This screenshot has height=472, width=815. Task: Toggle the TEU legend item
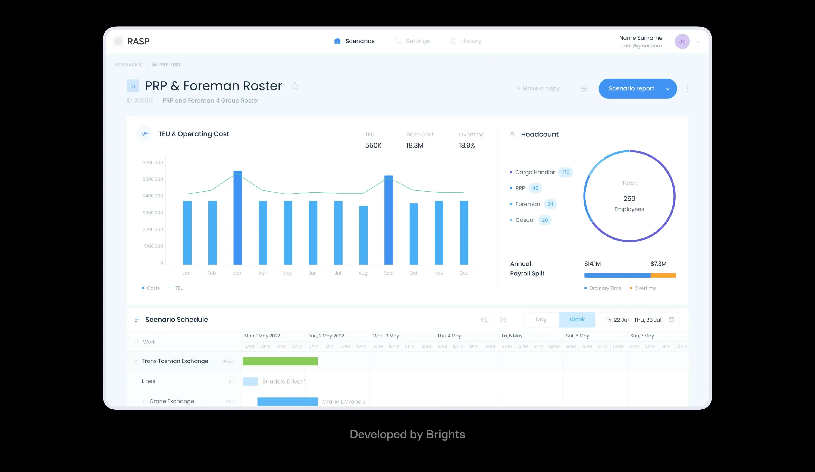176,288
